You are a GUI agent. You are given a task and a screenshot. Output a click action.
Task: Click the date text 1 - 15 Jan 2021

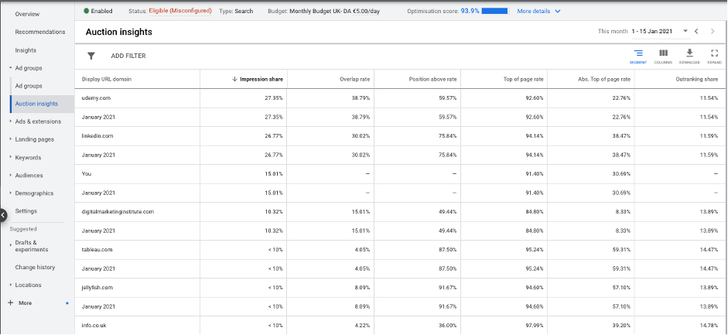[x=652, y=31]
